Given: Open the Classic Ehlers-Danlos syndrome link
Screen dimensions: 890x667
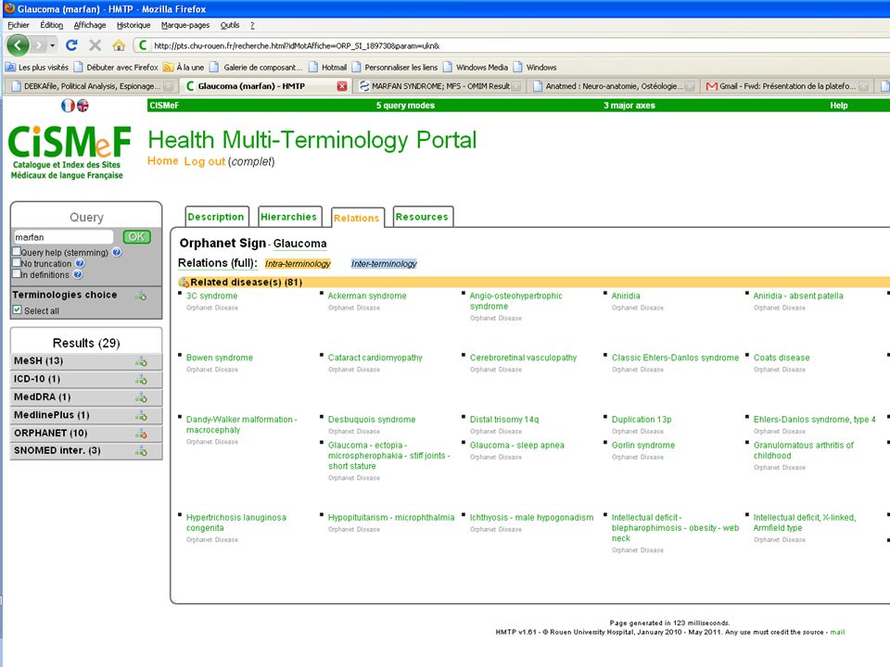Looking at the screenshot, I should 675,358.
